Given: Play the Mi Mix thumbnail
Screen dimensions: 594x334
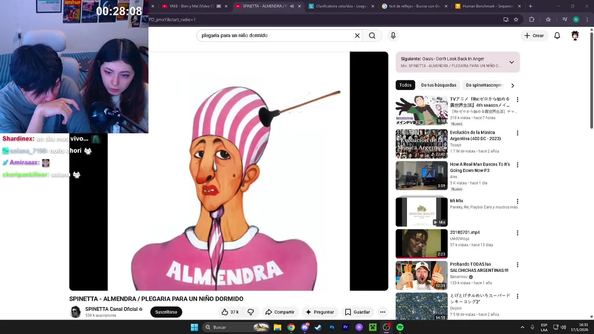Looking at the screenshot, I should (x=421, y=212).
